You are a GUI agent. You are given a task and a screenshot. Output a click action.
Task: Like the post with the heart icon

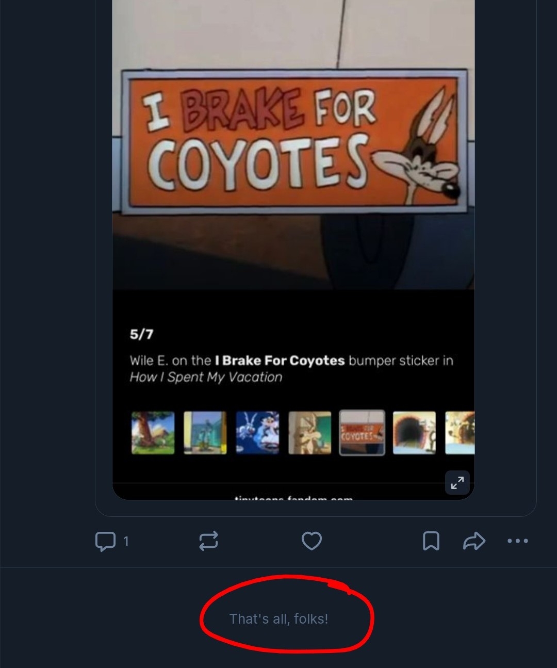click(x=312, y=541)
